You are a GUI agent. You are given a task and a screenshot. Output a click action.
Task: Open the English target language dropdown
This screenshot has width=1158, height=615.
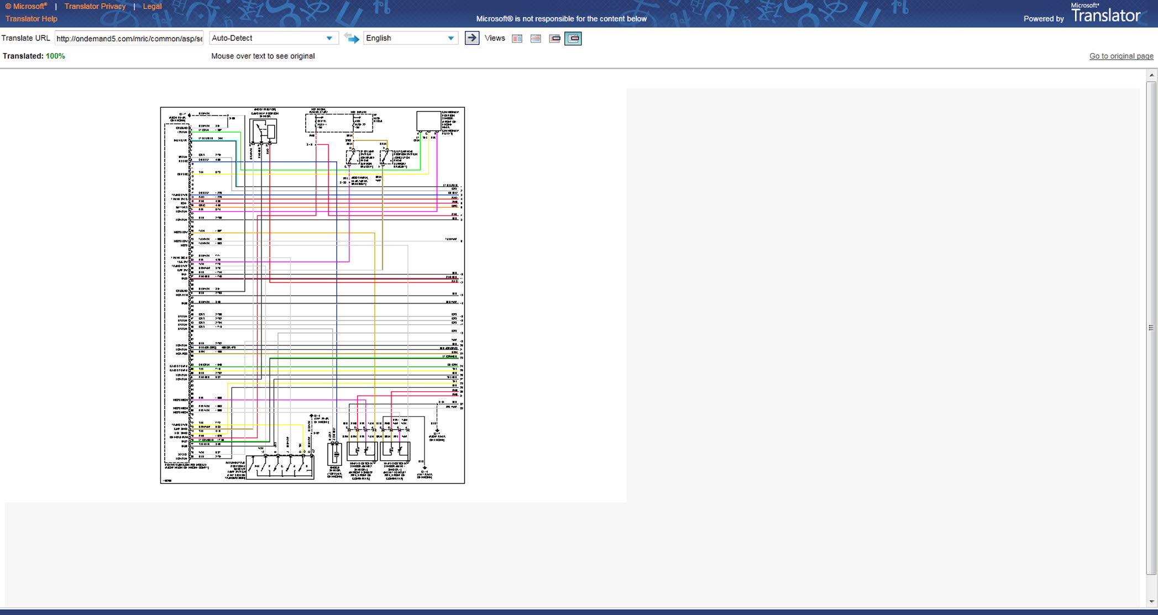coord(410,38)
